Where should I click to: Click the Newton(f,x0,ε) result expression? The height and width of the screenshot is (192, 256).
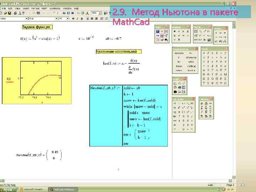click(x=39, y=155)
